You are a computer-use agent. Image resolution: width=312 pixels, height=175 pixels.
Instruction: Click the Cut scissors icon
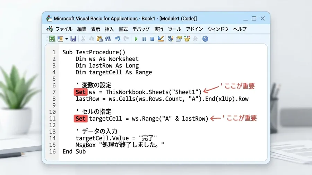[x=83, y=39]
